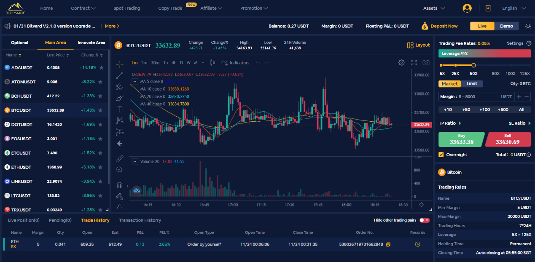Open the Promotion dropdown menu
The height and width of the screenshot is (262, 535).
coord(254,8)
